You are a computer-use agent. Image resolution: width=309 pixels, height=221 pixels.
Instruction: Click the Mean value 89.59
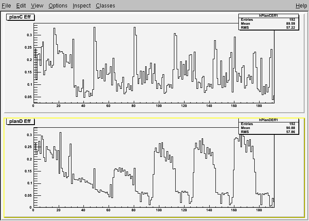coord(290,23)
